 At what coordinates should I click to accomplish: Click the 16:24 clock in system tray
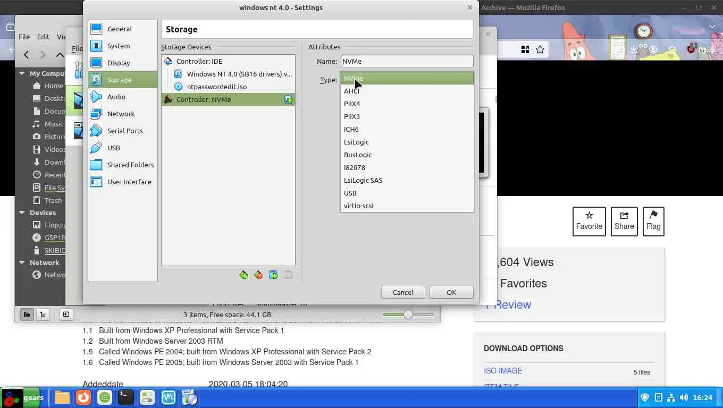point(703,397)
